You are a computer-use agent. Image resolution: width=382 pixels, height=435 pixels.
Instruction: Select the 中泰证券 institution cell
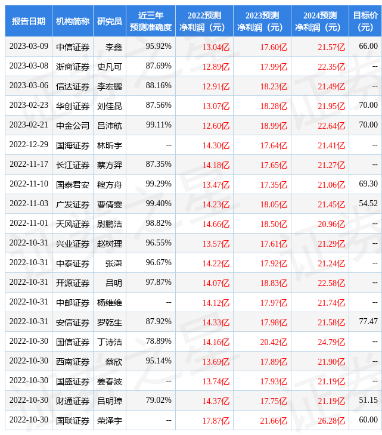pyautogui.click(x=73, y=263)
